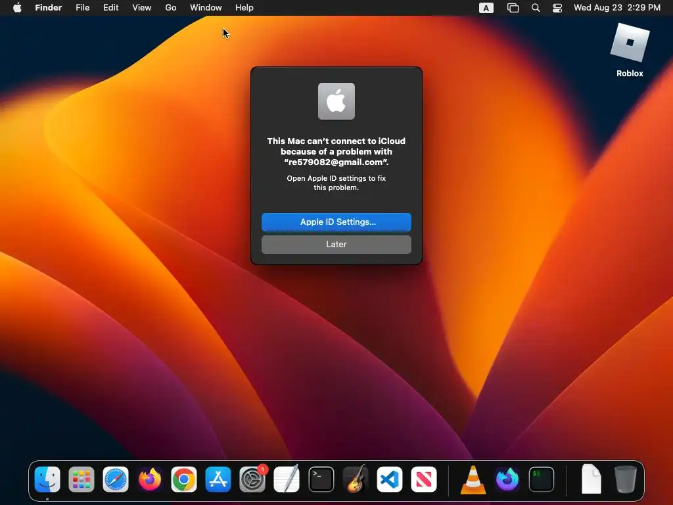Click the date and time in menu bar

coord(616,8)
